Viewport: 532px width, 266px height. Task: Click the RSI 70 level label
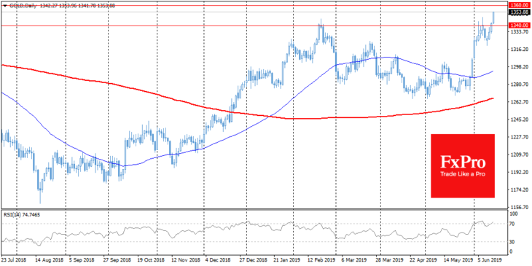512,224
